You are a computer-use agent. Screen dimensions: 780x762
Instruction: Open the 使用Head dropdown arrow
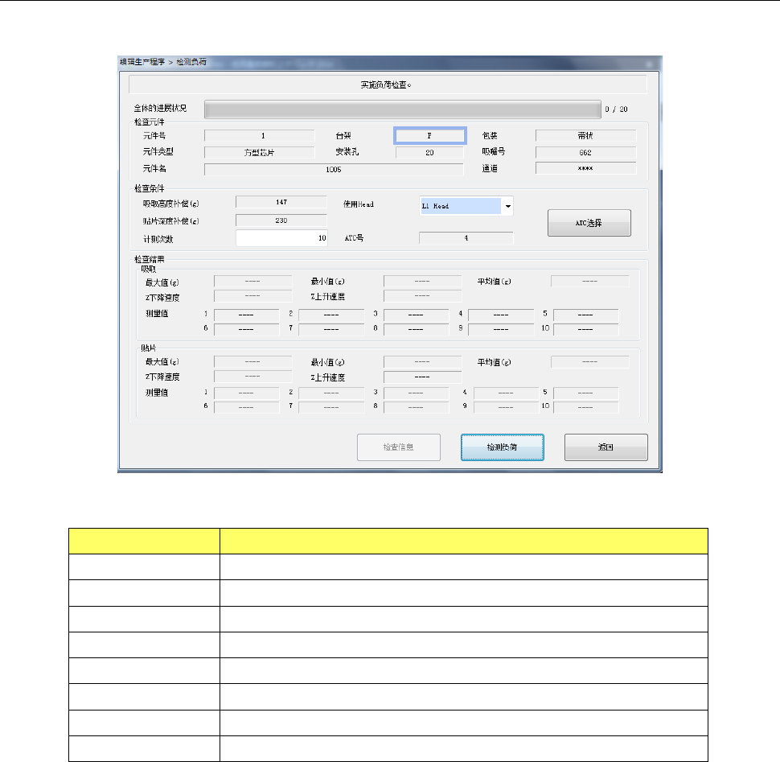507,206
